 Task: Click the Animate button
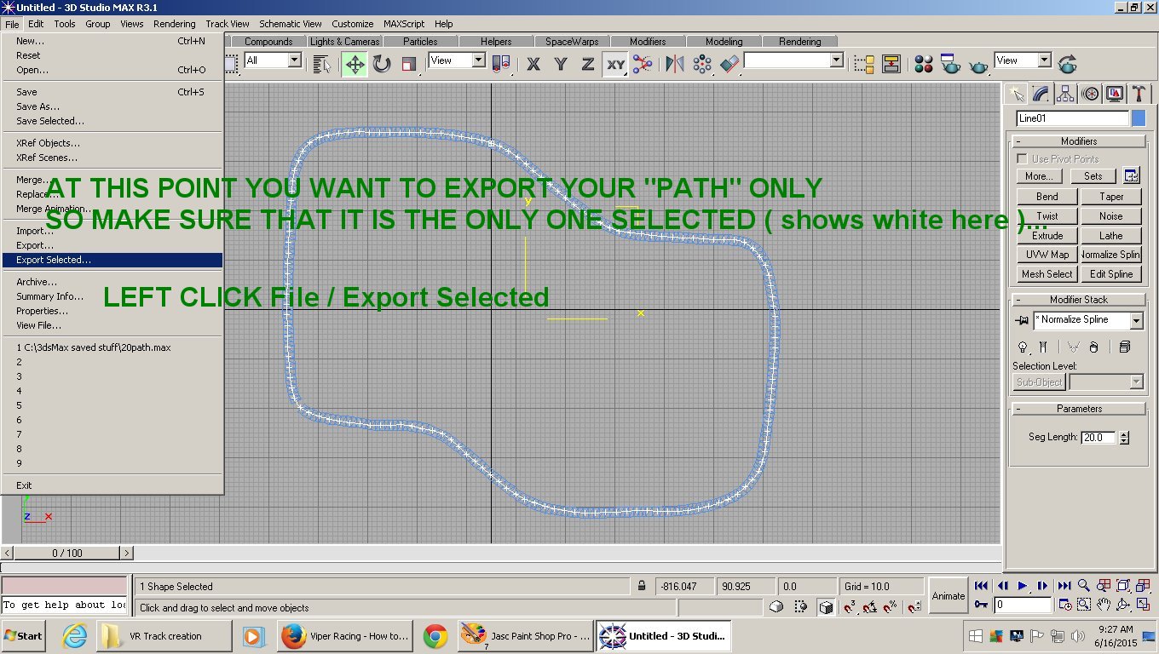(x=949, y=596)
